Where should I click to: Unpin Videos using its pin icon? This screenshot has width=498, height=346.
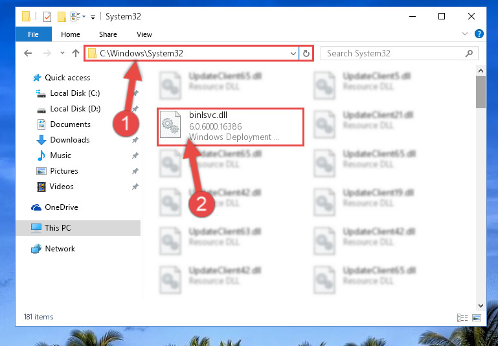click(x=135, y=187)
